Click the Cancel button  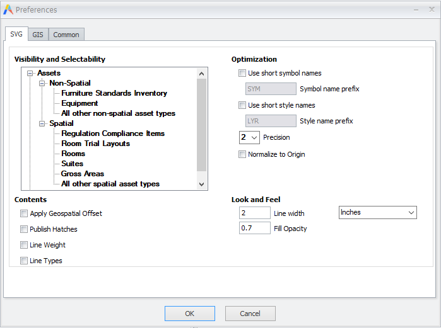click(x=250, y=314)
